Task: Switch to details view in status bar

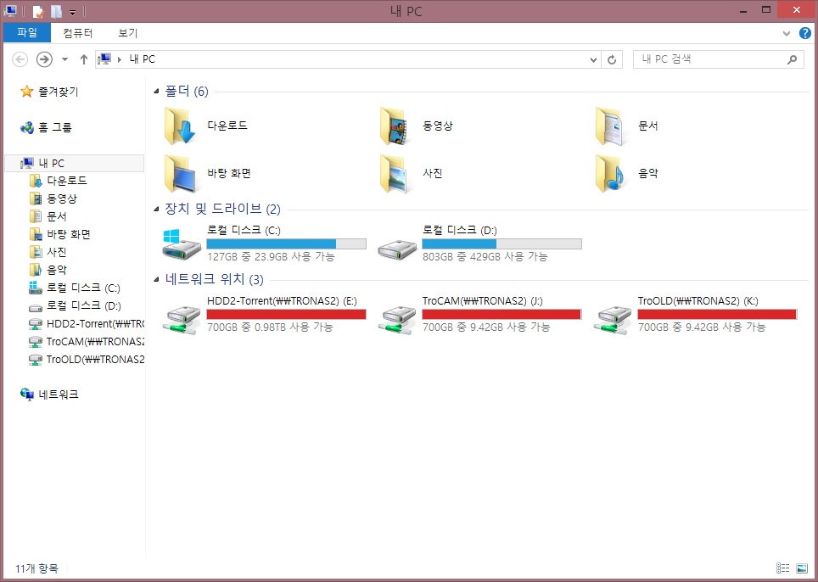Action: (782, 568)
